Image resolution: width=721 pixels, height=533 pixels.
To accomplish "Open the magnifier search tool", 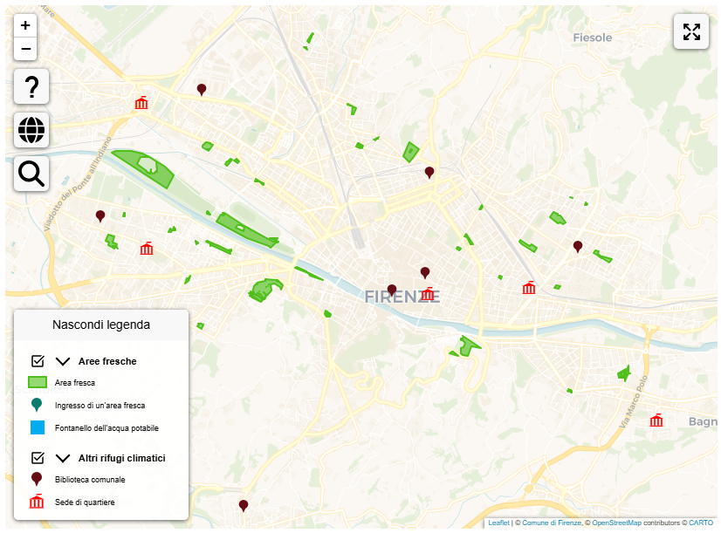I will [31, 174].
